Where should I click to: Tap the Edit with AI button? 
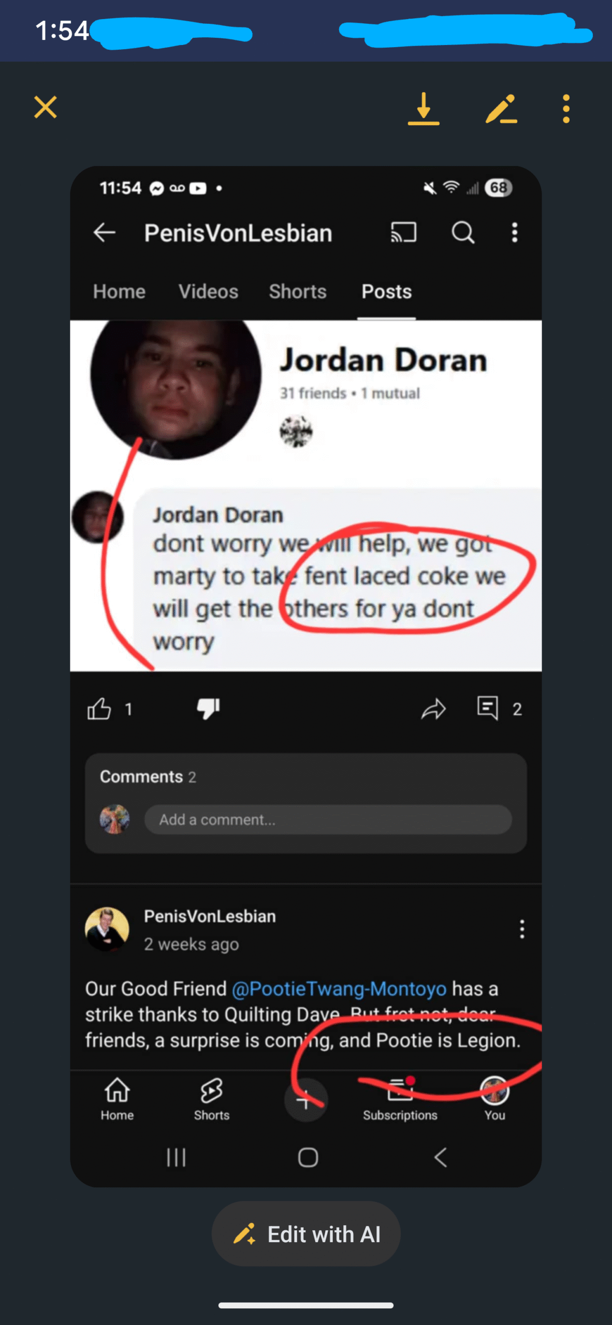coord(306,1234)
